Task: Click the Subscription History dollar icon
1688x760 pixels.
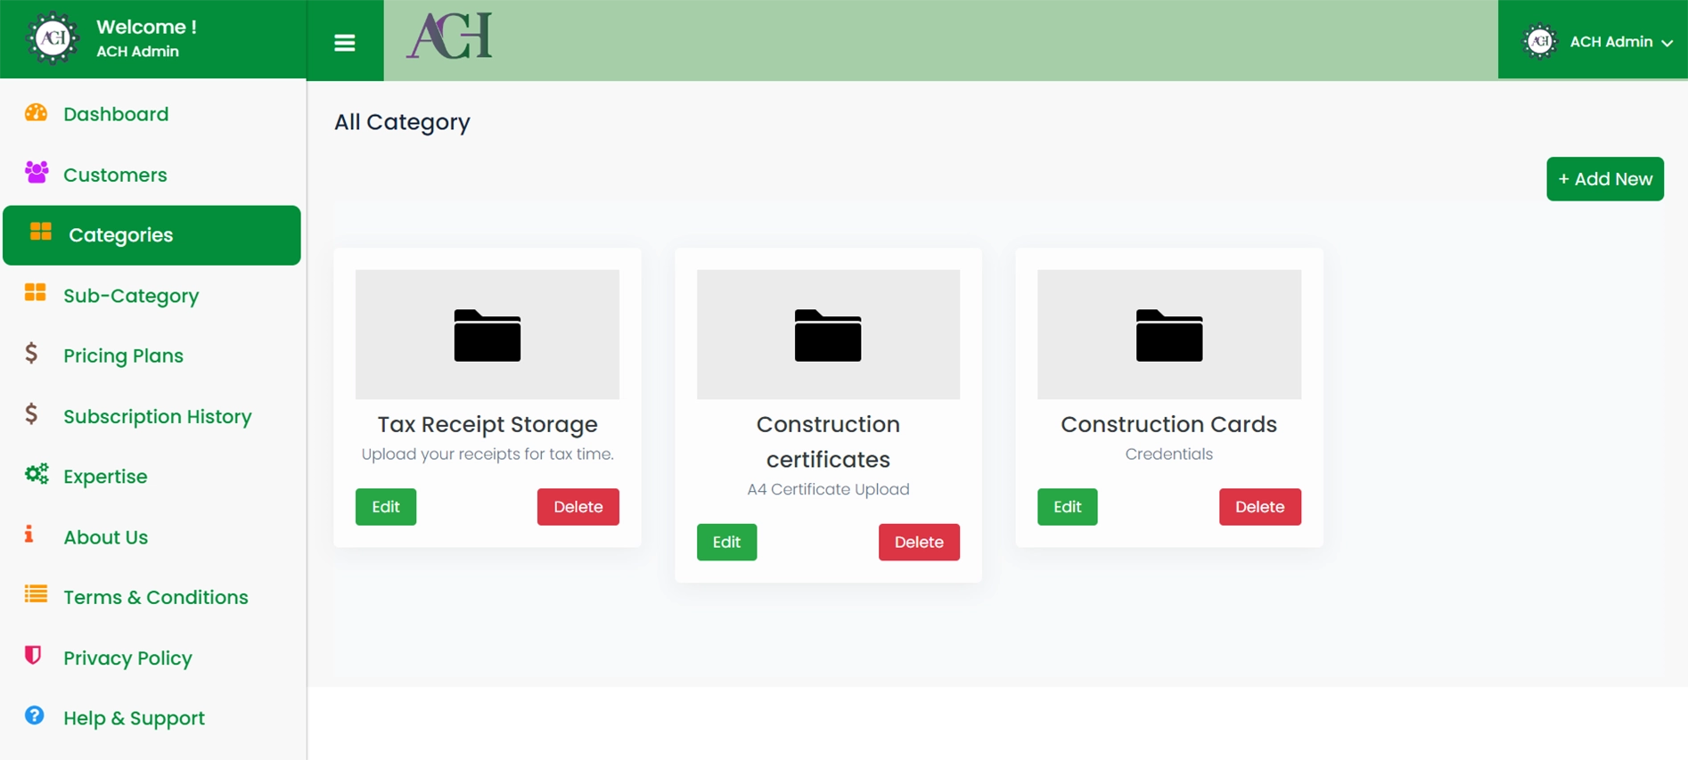Action: [x=31, y=413]
